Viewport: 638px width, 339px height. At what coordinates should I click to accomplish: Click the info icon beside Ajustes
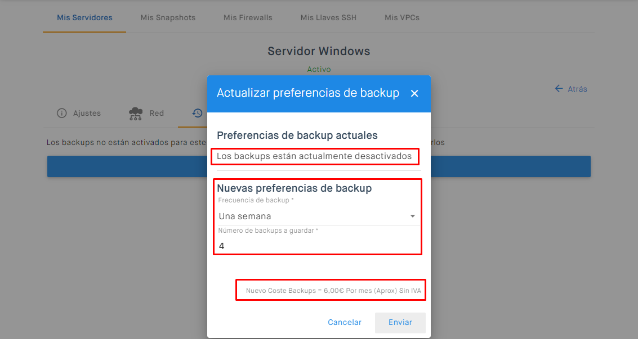pos(62,113)
